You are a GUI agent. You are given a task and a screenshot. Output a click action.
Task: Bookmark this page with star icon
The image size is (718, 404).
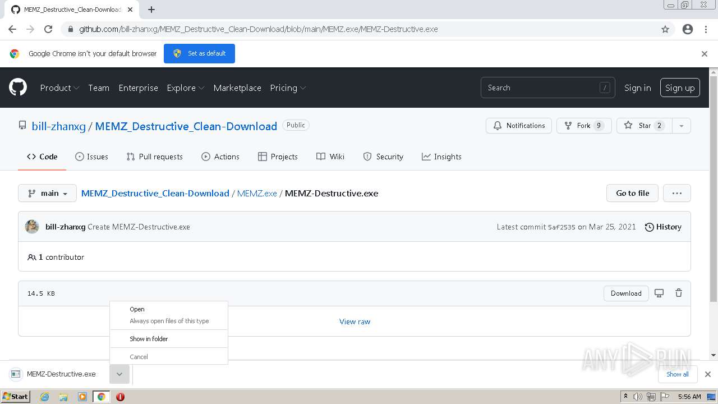(x=665, y=29)
